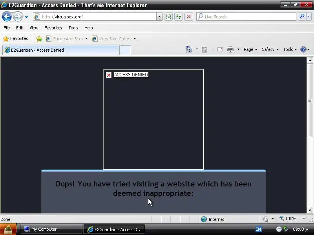Click the scrollbar down arrow
The image size is (314, 235).
point(310,210)
